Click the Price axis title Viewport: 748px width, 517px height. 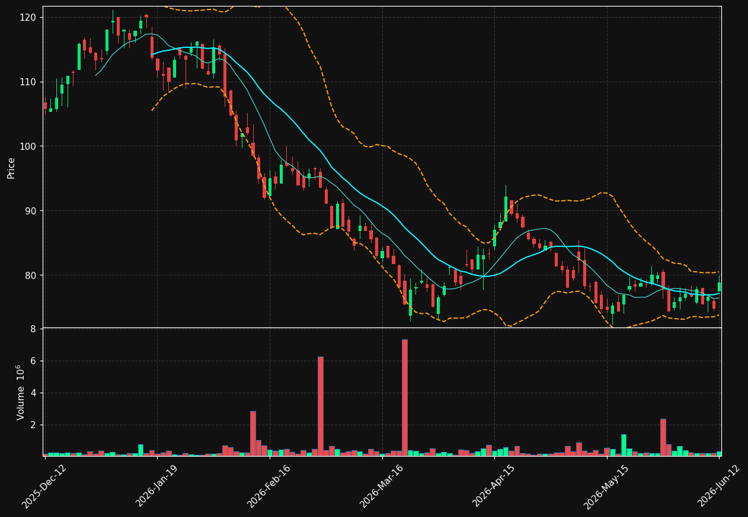(11, 168)
